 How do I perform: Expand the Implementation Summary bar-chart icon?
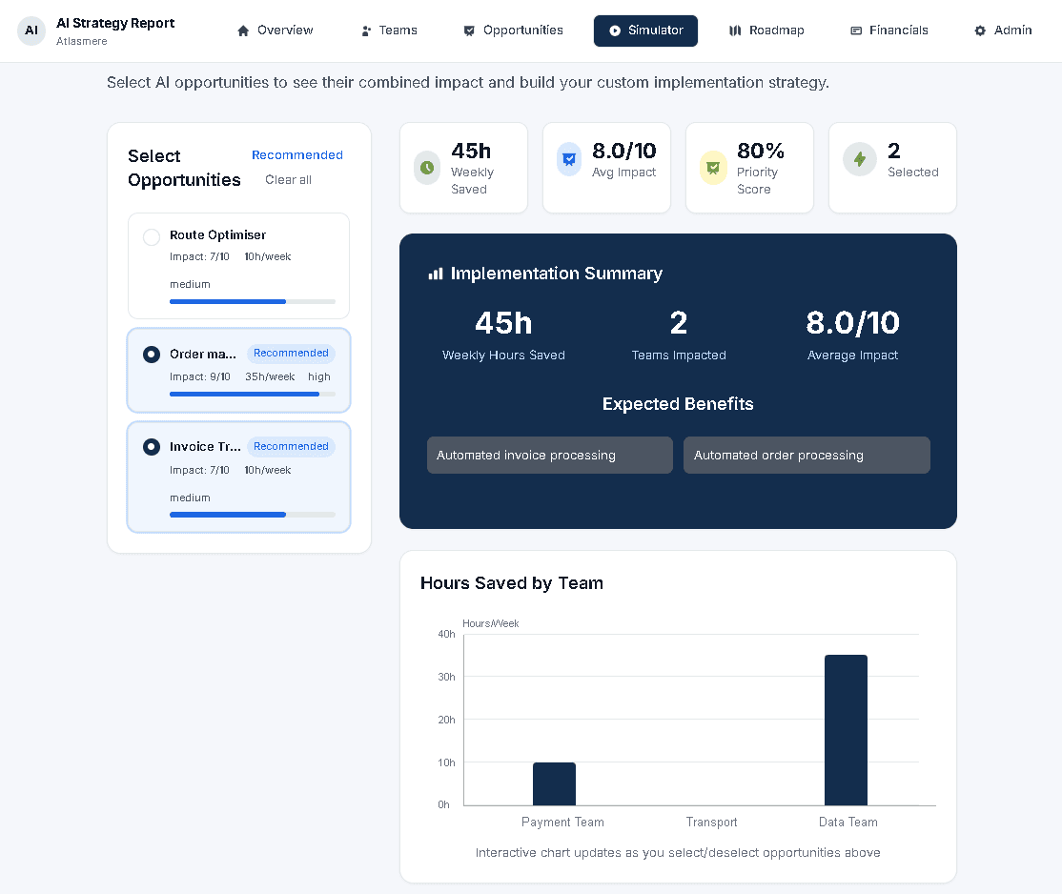pyautogui.click(x=434, y=273)
